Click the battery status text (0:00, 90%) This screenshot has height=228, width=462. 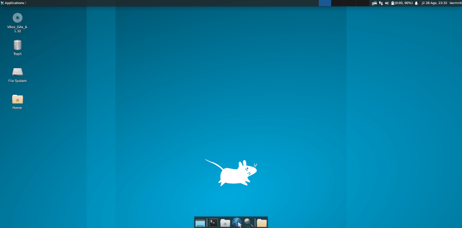point(403,3)
